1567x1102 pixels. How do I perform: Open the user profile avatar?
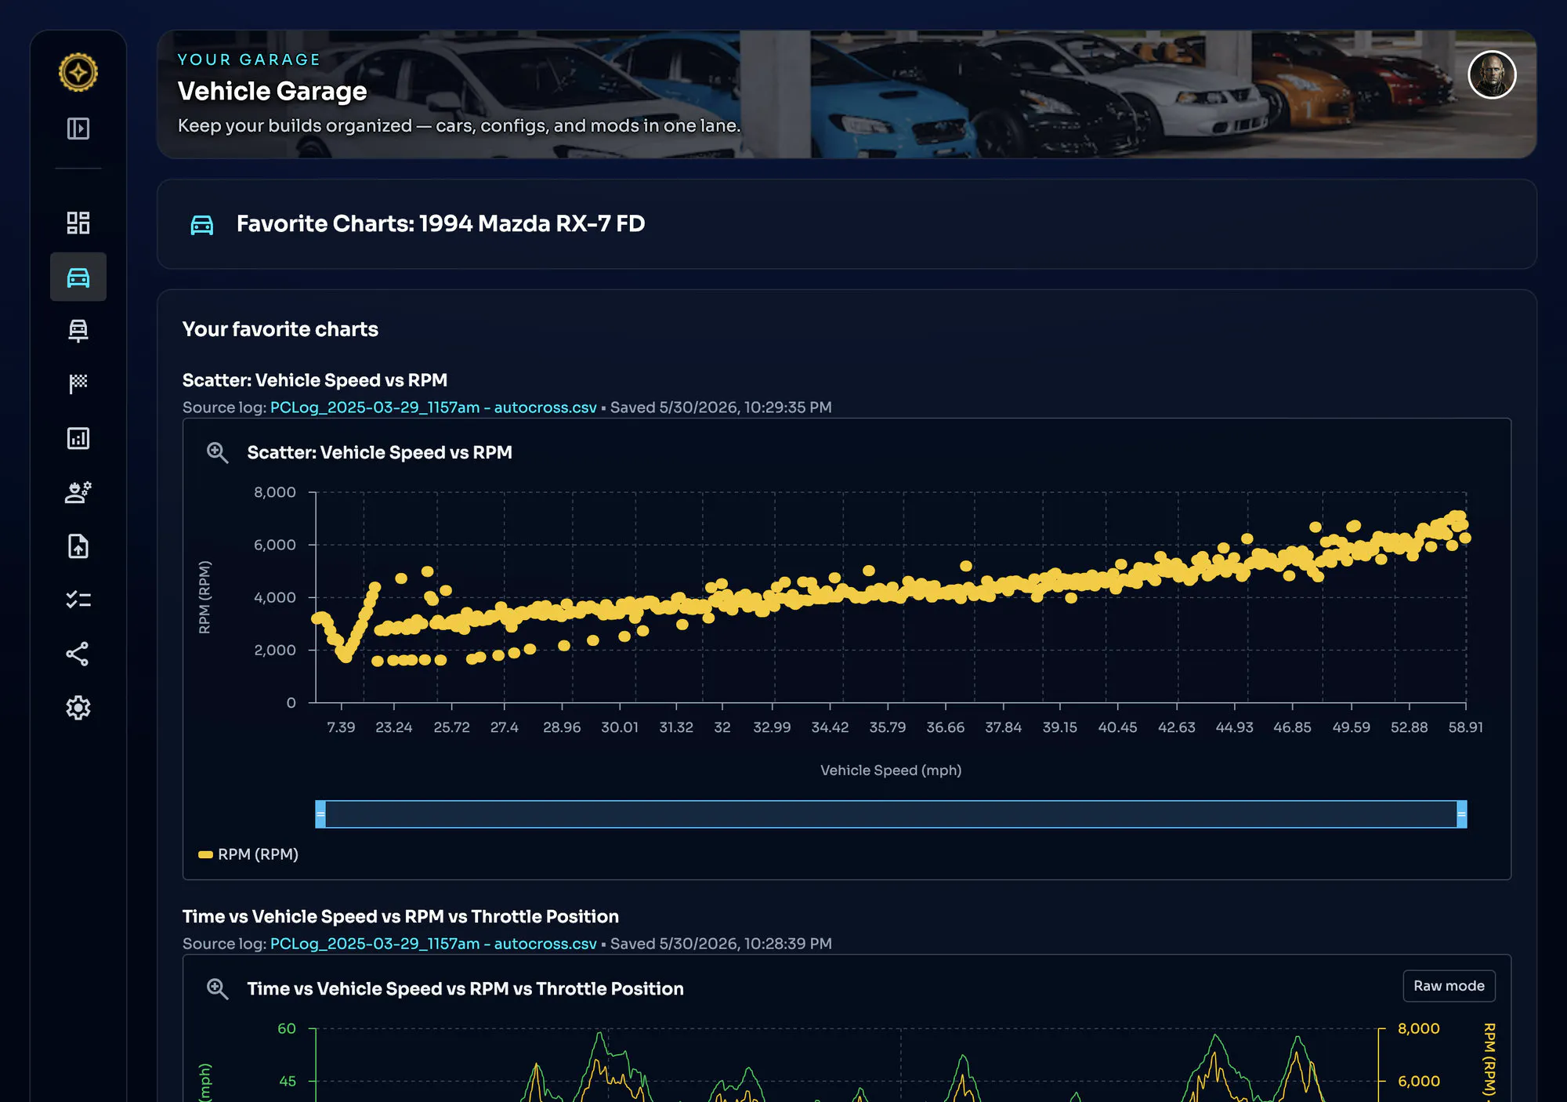click(x=1492, y=75)
